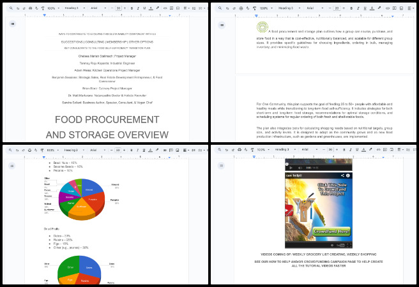Click search icon in crowdfund video document
Image resolution: width=419 pixels, height=287 pixels.
coord(219,150)
